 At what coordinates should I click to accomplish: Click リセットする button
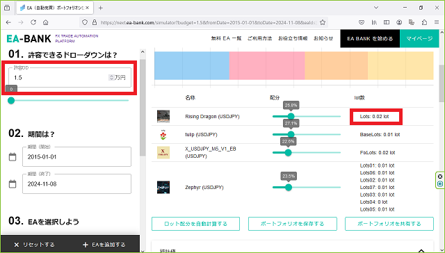[x=34, y=245]
